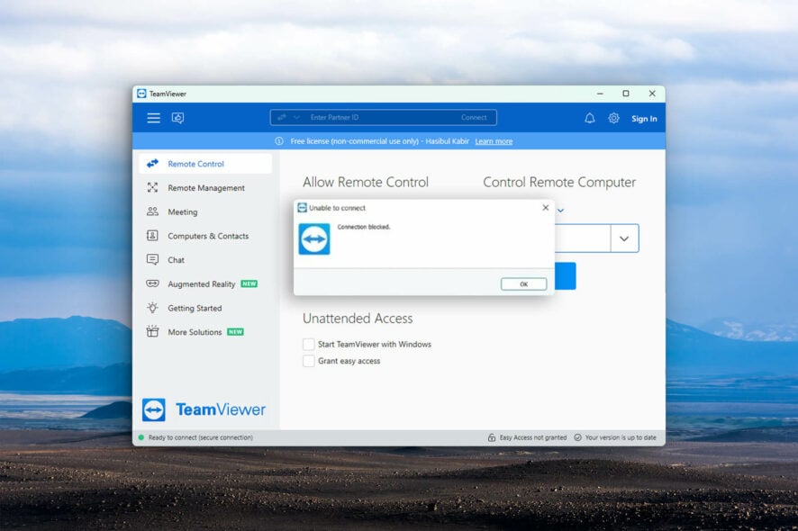The image size is (798, 531).
Task: Click the More Solutions gift icon
Action: [152, 331]
